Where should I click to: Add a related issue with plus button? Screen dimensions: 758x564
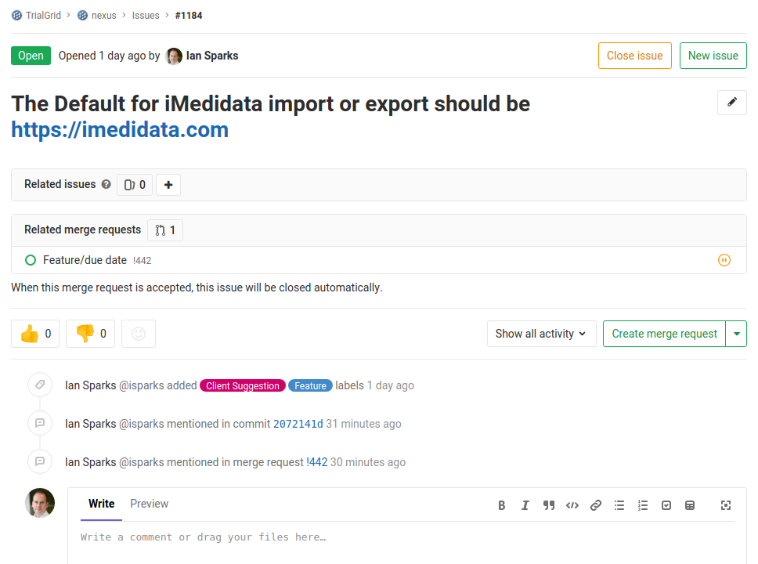(168, 185)
